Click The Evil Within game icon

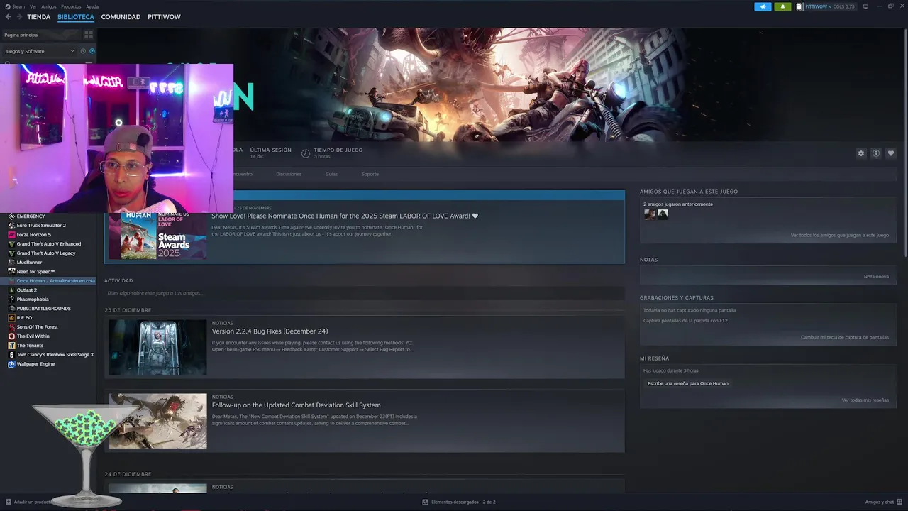click(x=11, y=336)
